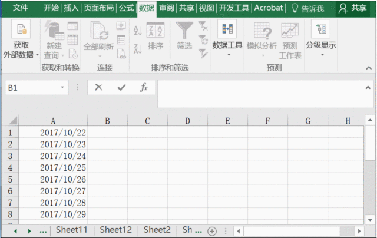Screen dimensions: 377x238
Task: Select column D header
Action: pyautogui.click(x=187, y=121)
